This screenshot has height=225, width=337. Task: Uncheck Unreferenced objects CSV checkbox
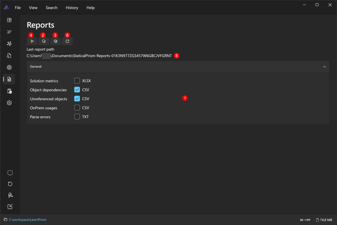pos(77,99)
